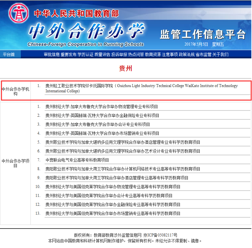
Task: Go to 重要发布 in the nav bar
Action: coord(68,55)
